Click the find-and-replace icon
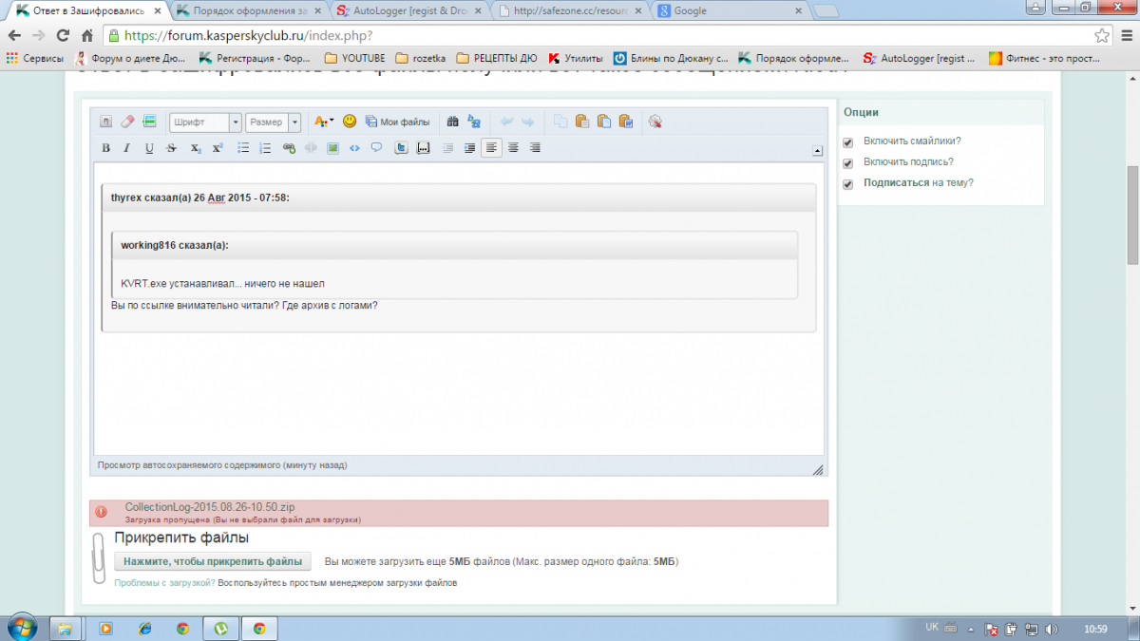The image size is (1140, 641). coord(474,122)
